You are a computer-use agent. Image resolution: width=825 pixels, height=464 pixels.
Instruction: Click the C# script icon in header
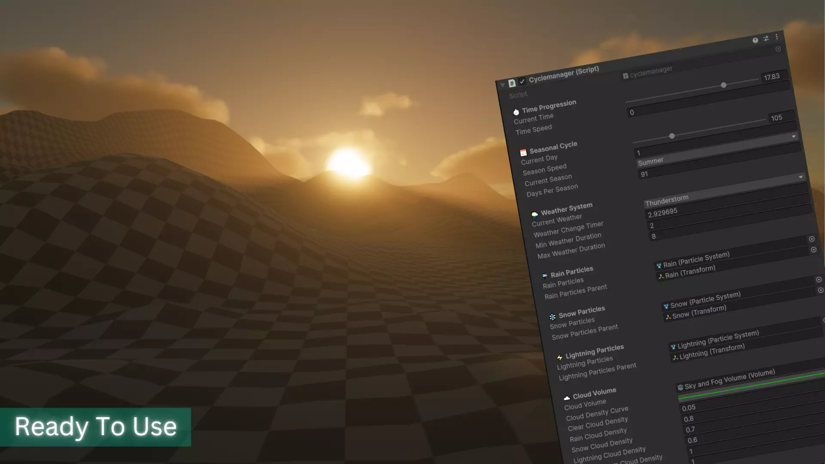point(512,83)
